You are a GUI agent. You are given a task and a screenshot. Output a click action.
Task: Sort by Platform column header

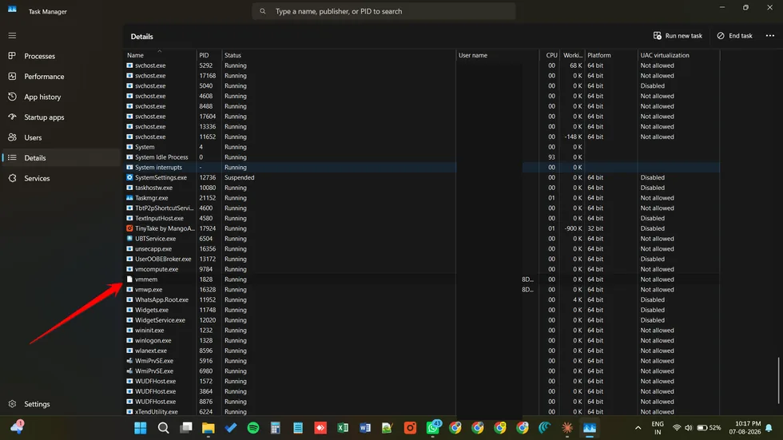[x=611, y=55]
